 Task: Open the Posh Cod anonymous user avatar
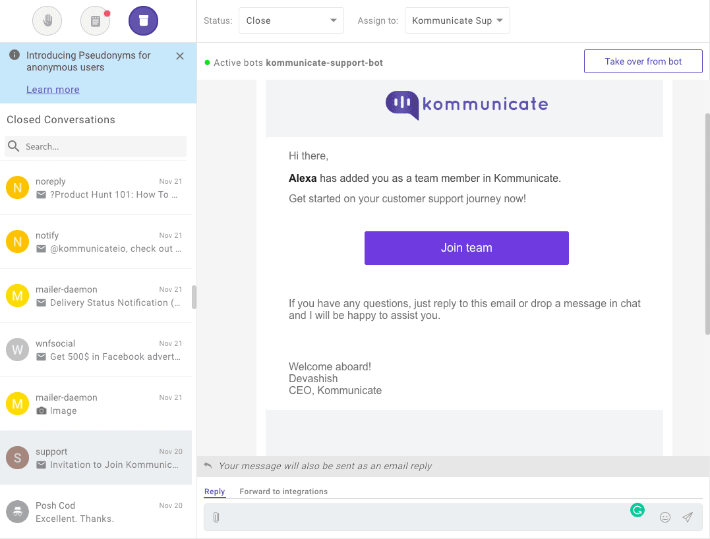(17, 512)
